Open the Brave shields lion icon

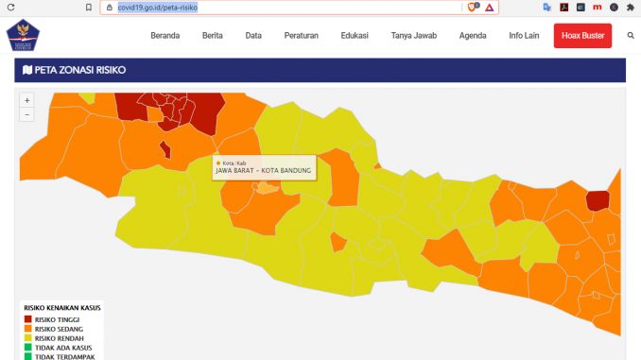(473, 7)
